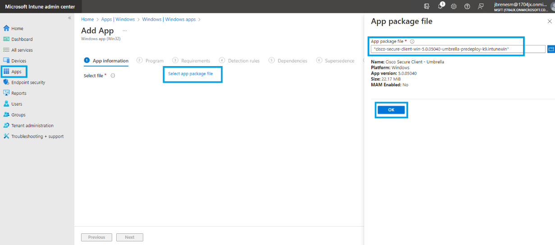
Task: Click the Windows | Windows apps breadcrumb
Action: point(169,19)
